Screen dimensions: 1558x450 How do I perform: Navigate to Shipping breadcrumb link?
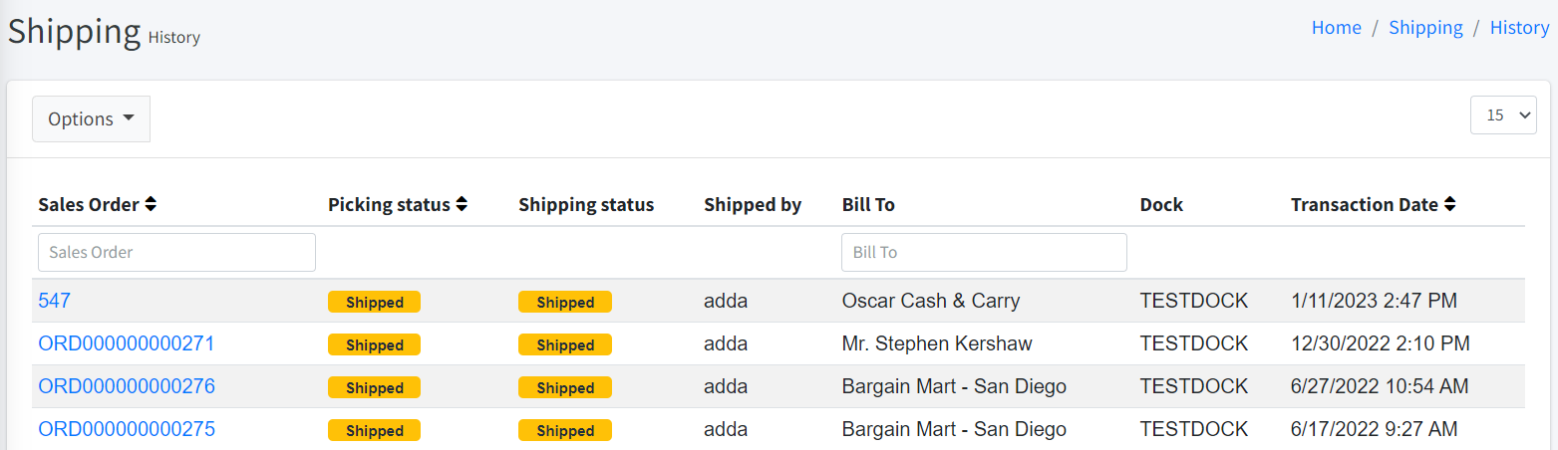(x=1425, y=28)
